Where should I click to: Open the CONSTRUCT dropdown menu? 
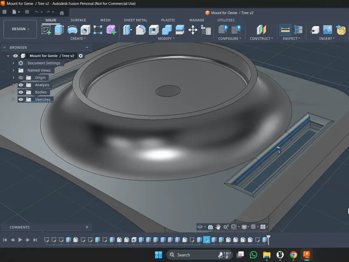coord(261,38)
